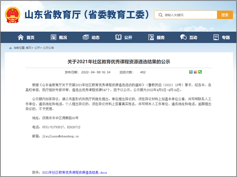Click the 动态 stacked-layers icon
237x177 pixels.
tap(86, 37)
